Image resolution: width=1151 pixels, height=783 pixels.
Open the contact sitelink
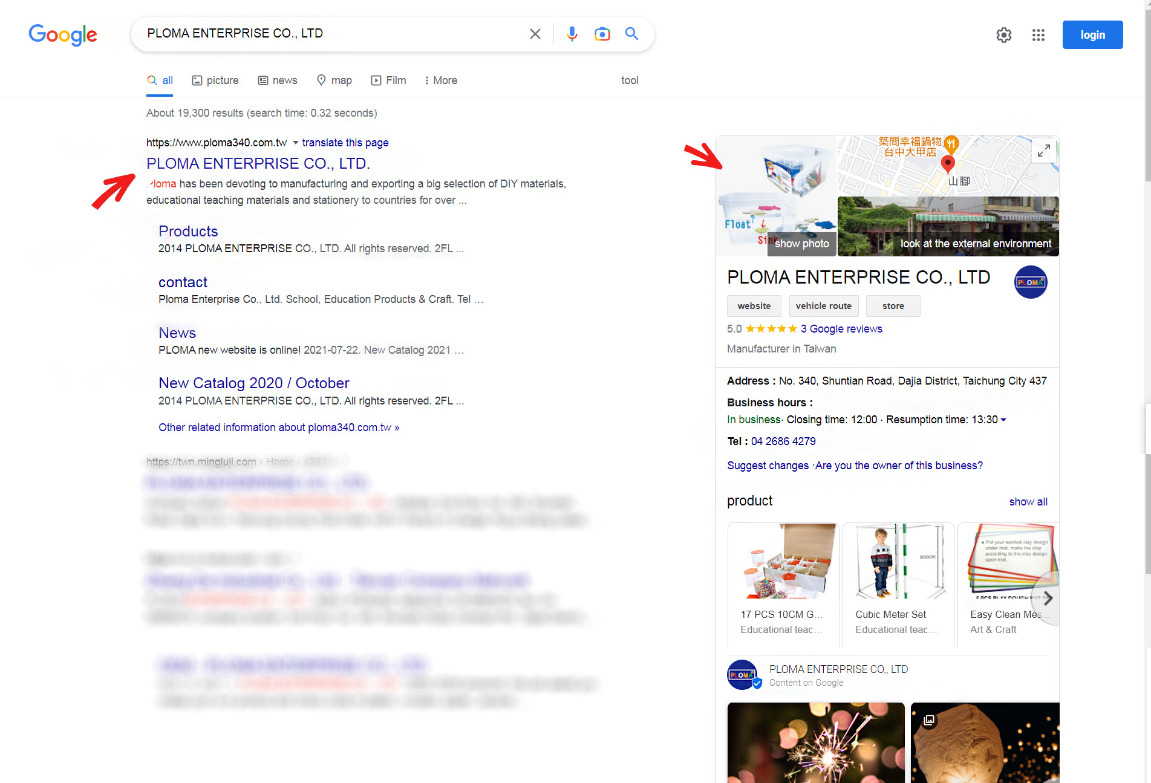[x=183, y=282]
